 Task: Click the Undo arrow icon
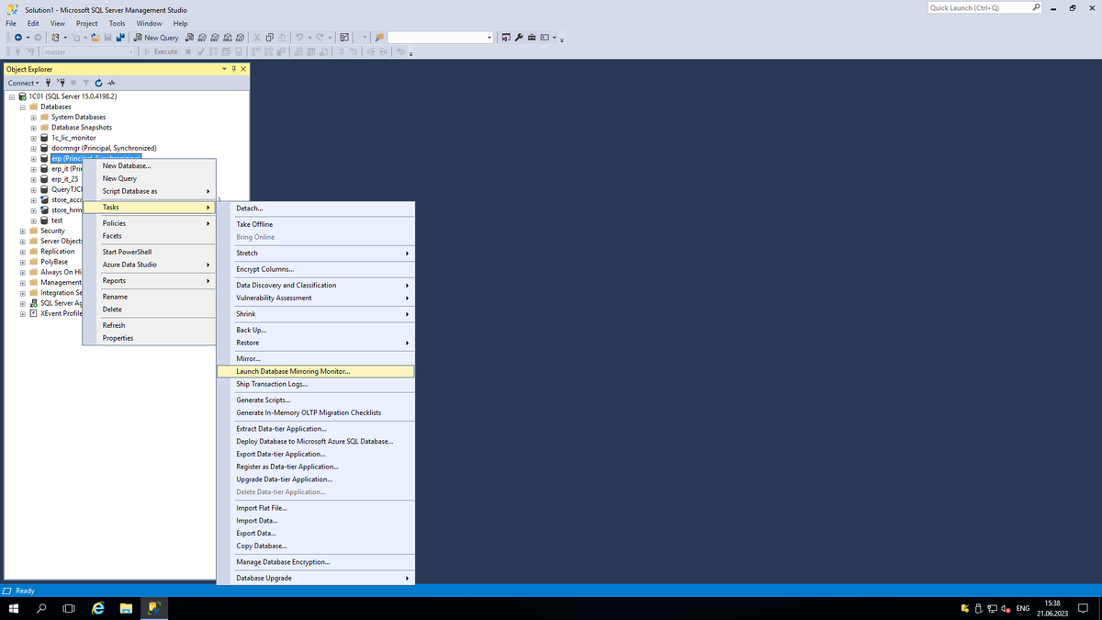[x=298, y=38]
